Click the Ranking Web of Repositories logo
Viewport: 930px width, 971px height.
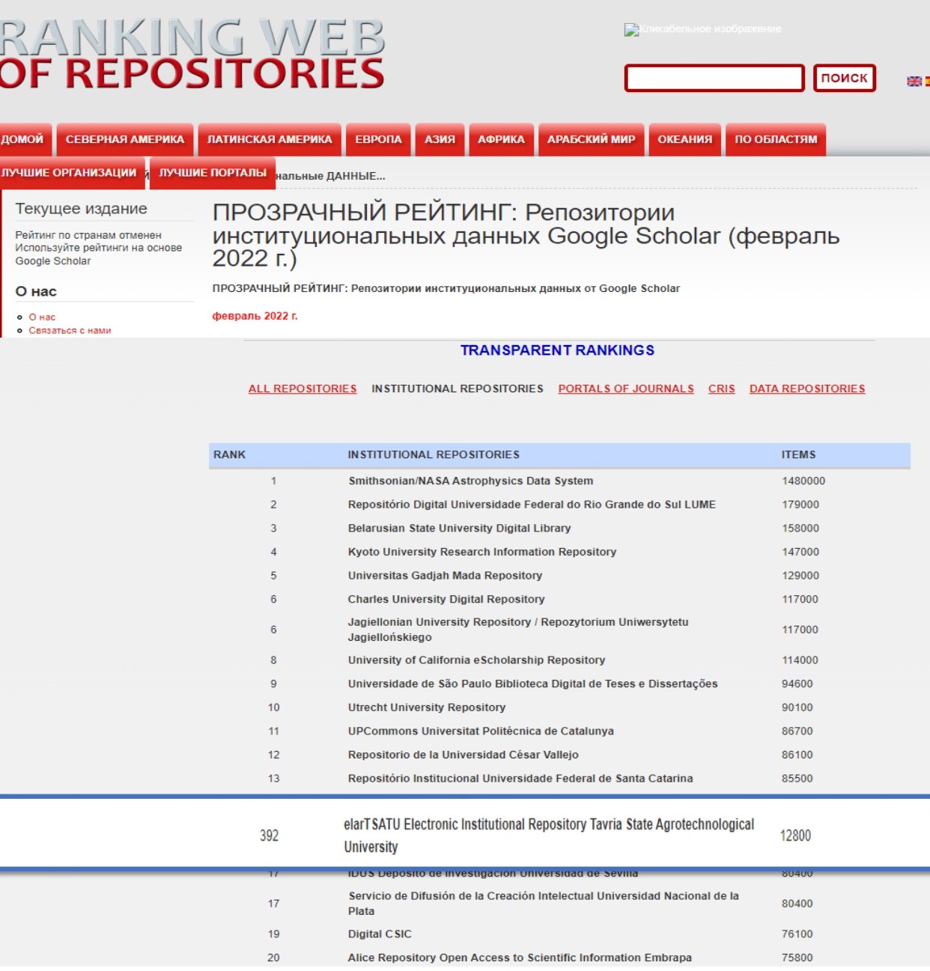(x=192, y=55)
